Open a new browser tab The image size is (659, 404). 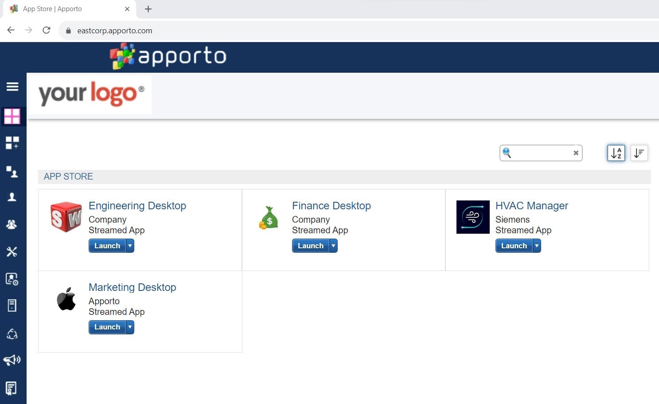pos(148,9)
